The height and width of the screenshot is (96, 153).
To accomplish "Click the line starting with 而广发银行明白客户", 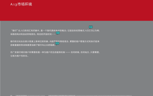I will click(x=55, y=52).
